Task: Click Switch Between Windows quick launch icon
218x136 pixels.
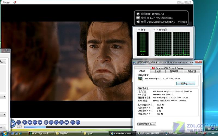Action: [16, 133]
